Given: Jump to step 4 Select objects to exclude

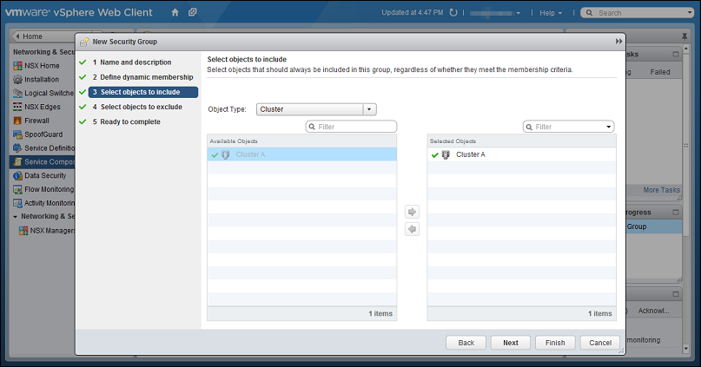Looking at the screenshot, I should click(x=142, y=107).
